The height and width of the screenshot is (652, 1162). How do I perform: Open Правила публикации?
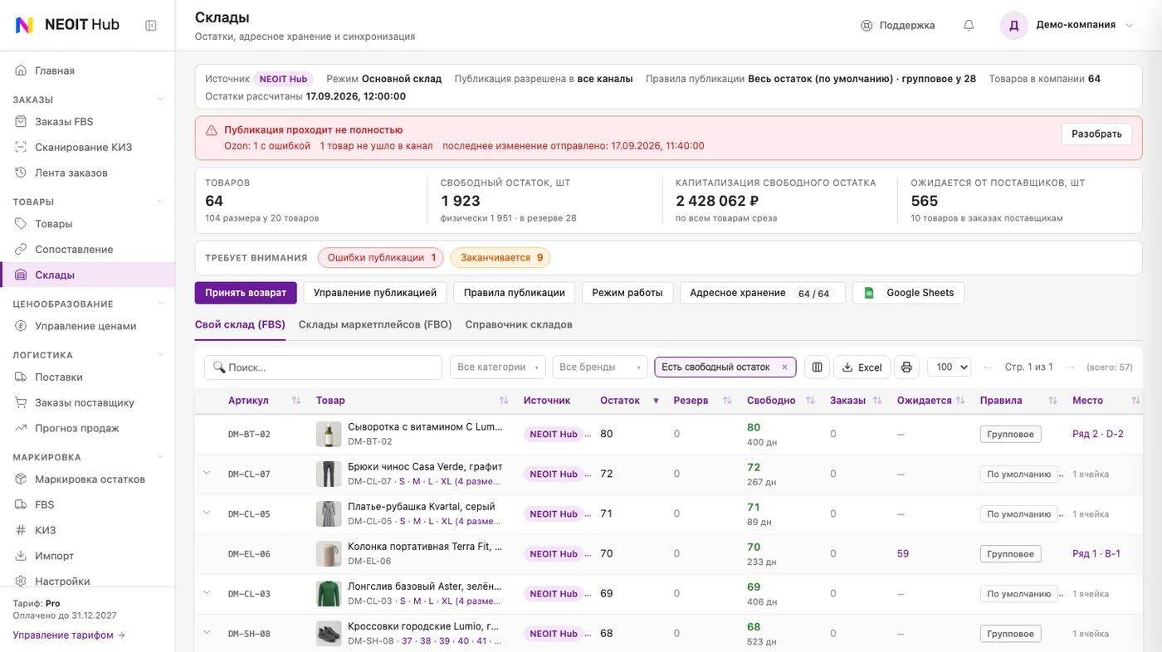tap(515, 293)
